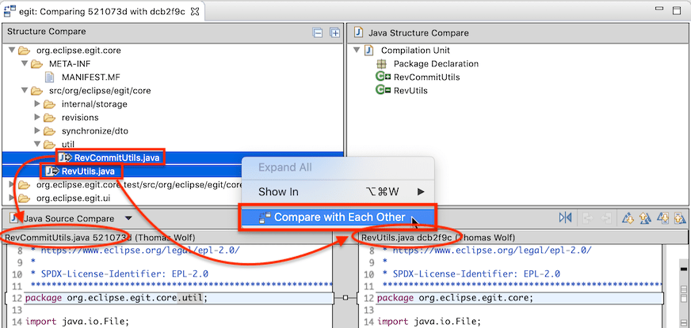Select MANIFEST.MF in the tree
This screenshot has height=328, width=691.
pos(91,77)
